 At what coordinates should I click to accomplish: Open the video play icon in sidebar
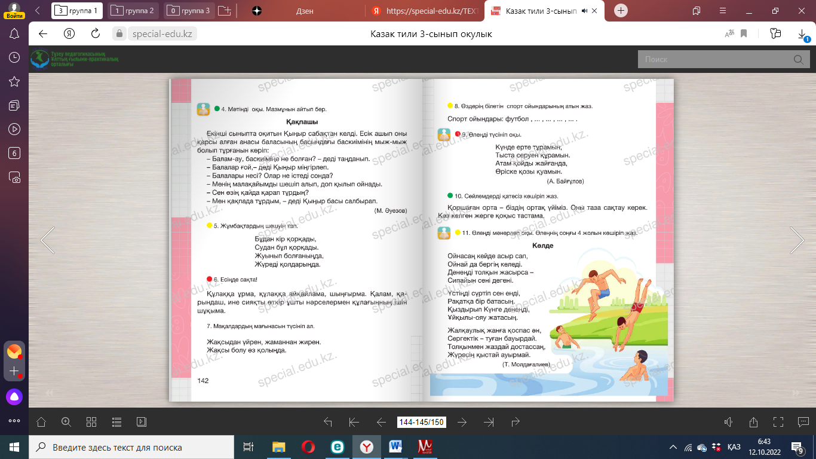point(15,129)
